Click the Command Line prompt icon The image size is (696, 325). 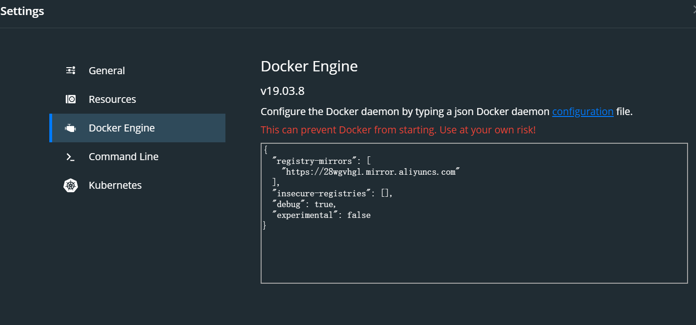coord(70,157)
